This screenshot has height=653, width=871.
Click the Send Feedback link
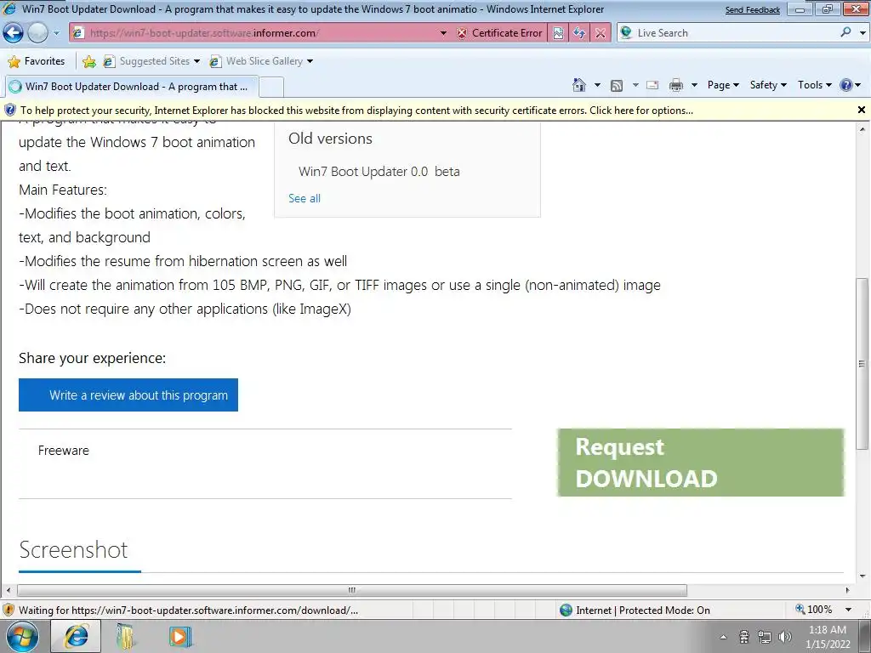click(x=753, y=10)
